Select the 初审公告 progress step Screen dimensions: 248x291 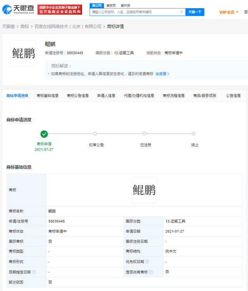95,133
